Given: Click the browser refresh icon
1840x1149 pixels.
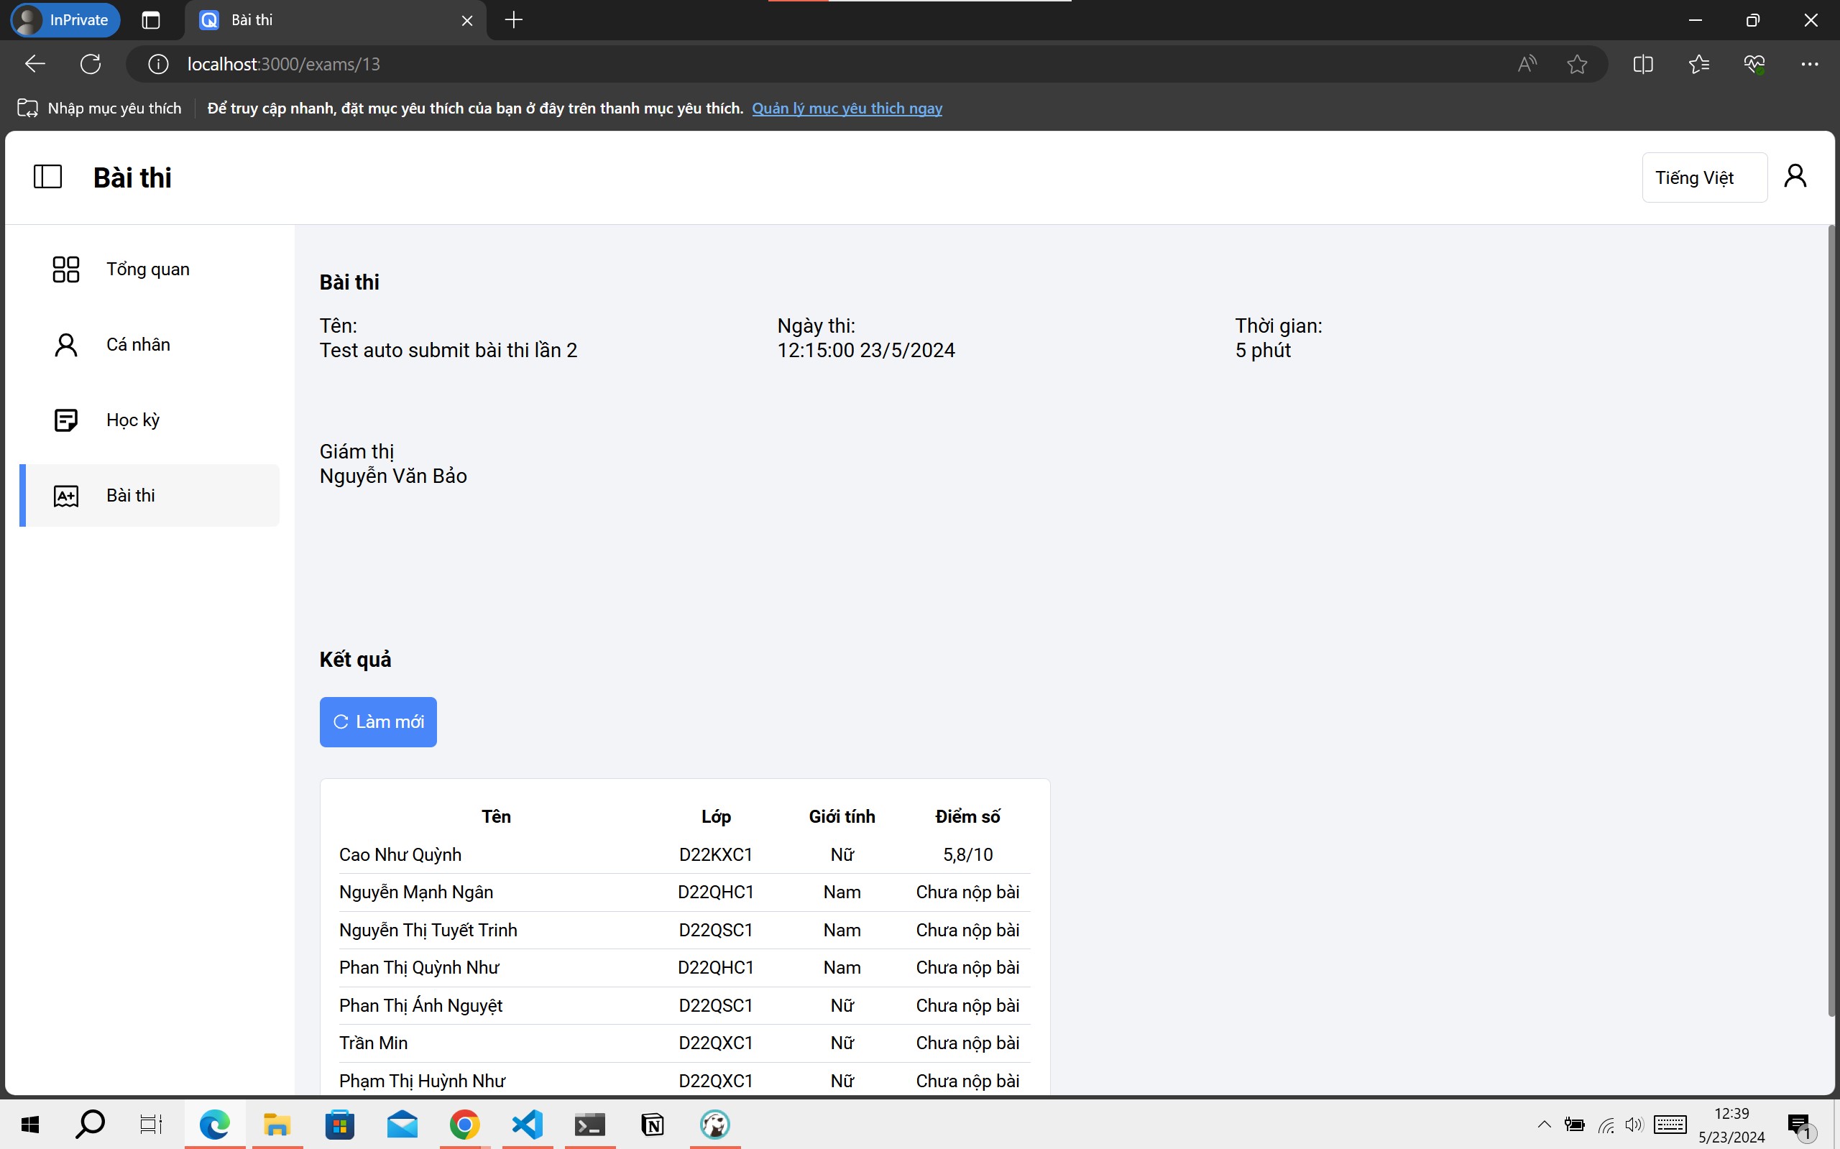Looking at the screenshot, I should tap(91, 65).
